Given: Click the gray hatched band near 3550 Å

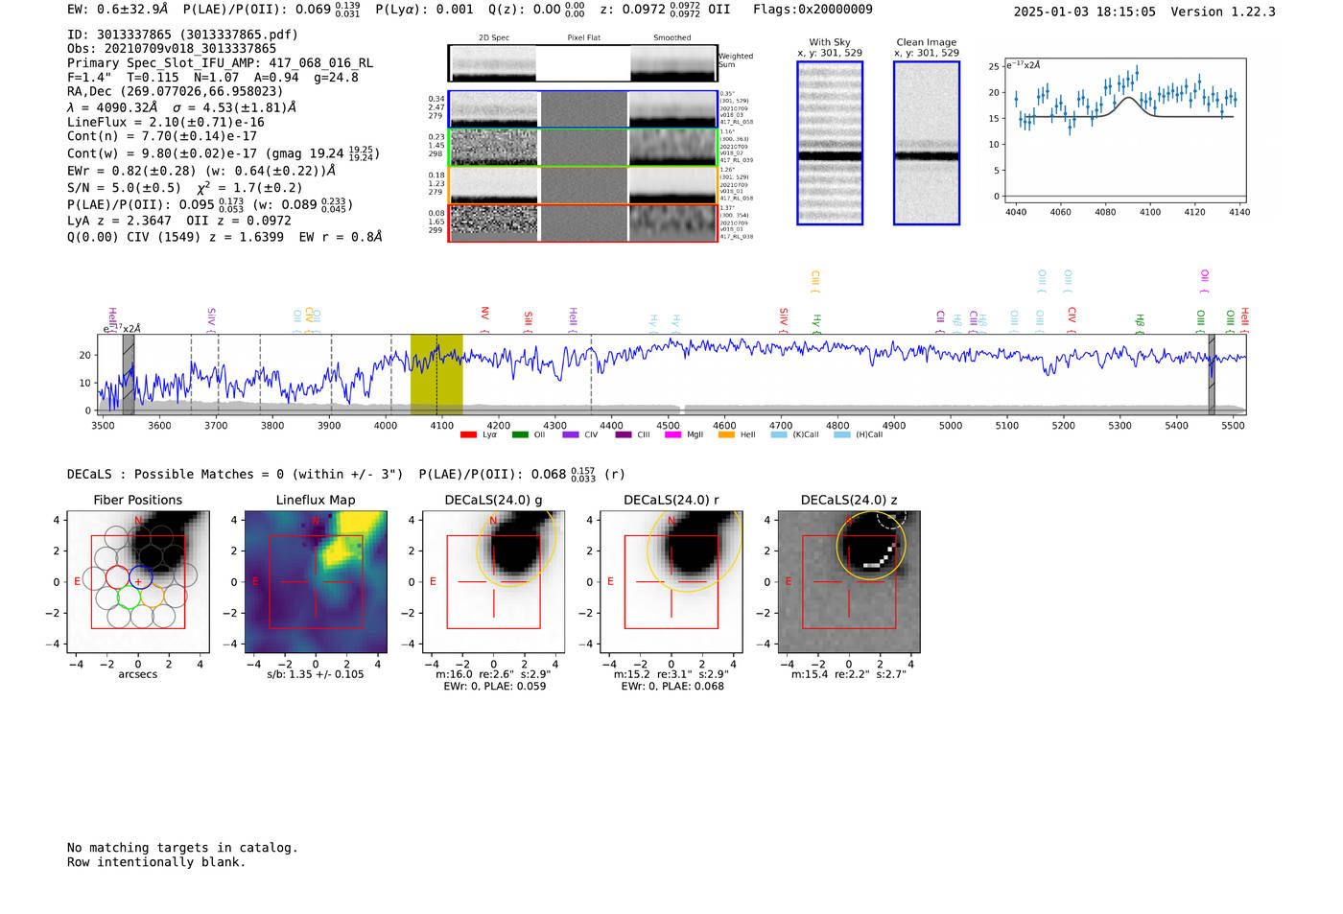Looking at the screenshot, I should click(129, 375).
